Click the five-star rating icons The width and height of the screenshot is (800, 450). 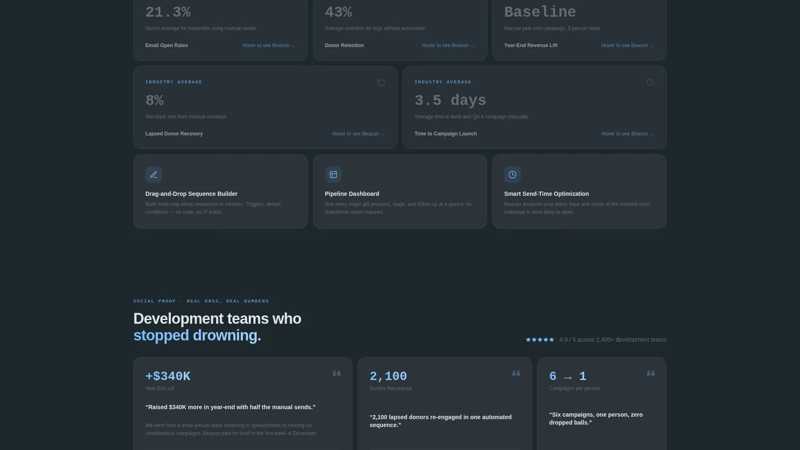pos(540,340)
